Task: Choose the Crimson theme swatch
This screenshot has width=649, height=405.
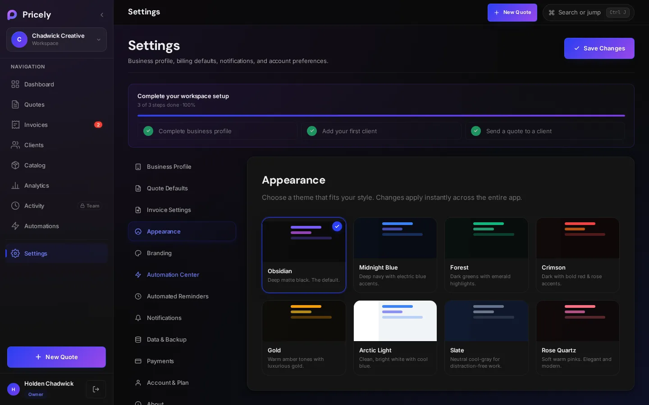Action: click(578, 238)
